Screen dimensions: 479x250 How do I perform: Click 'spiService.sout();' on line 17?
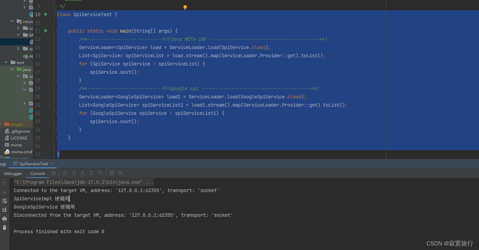[115, 72]
